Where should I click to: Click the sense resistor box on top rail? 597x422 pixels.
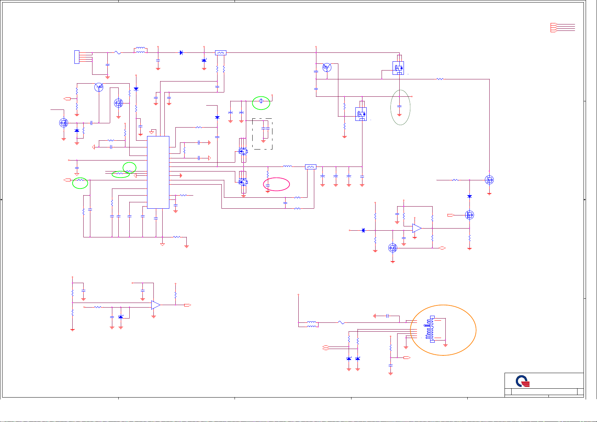tap(221, 53)
